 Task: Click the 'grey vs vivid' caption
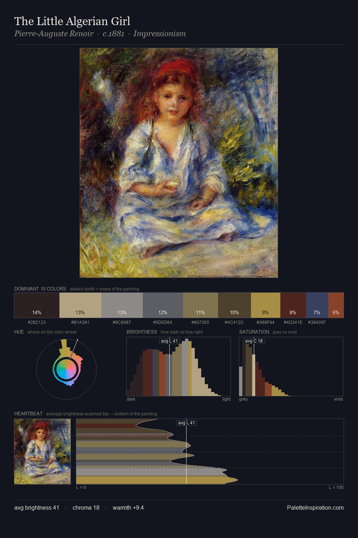pyautogui.click(x=285, y=332)
